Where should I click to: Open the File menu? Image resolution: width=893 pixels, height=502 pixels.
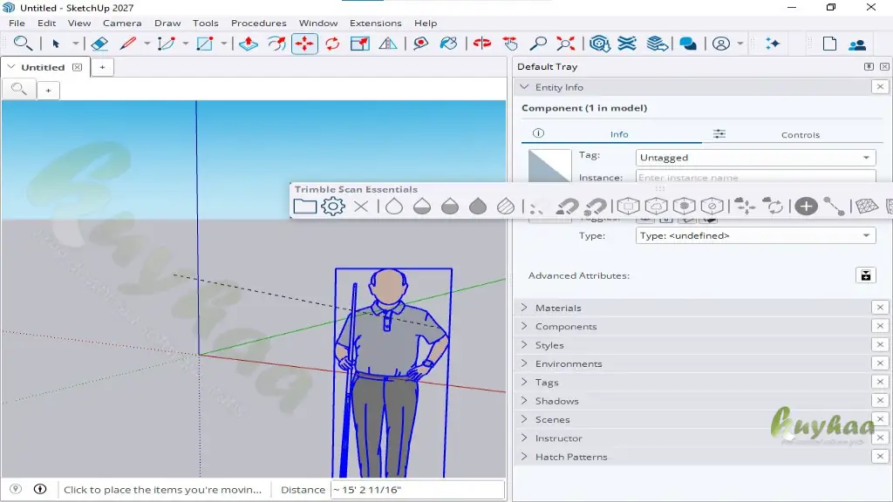pos(17,23)
